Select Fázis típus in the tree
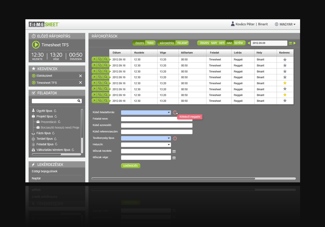The width and height of the screenshot is (325, 227). tap(44, 133)
